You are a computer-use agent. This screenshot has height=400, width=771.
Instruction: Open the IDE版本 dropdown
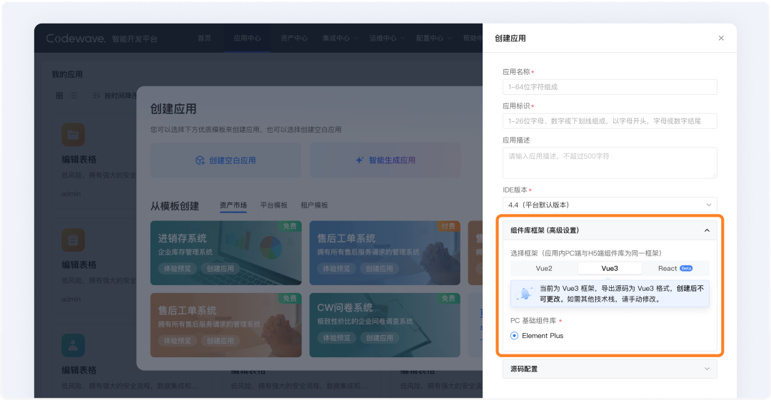(x=609, y=205)
